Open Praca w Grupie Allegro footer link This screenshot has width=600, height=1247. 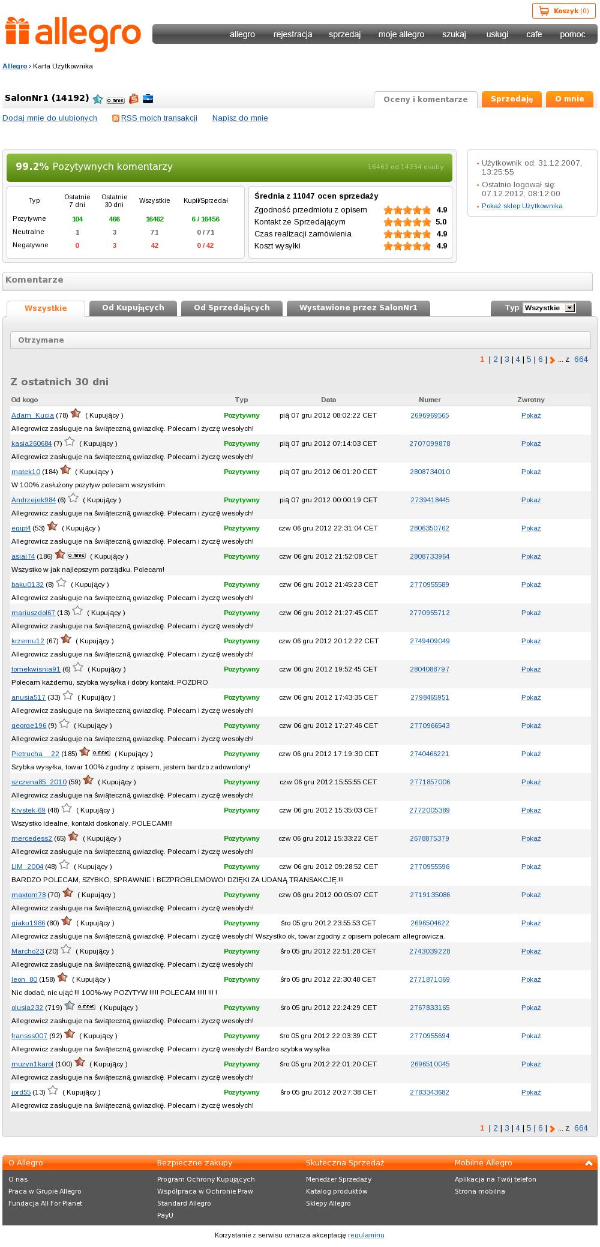tap(45, 1191)
